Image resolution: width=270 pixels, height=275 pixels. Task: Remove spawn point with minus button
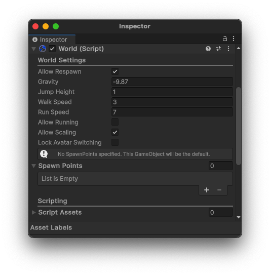coord(219,190)
